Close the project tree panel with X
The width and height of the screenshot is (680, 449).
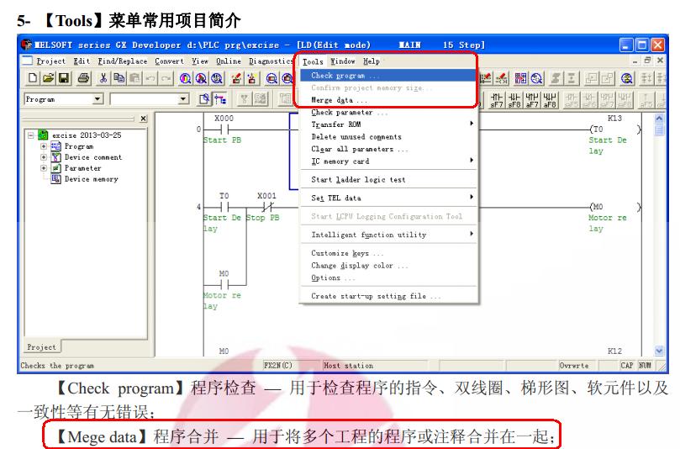(x=141, y=119)
